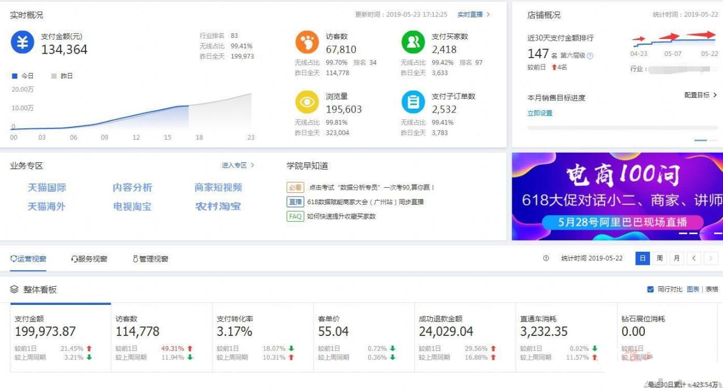
Task: Select the blue 支付子订单数 order icon
Action: click(x=412, y=102)
